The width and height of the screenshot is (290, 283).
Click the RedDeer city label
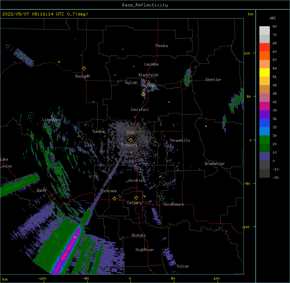coord(148,86)
